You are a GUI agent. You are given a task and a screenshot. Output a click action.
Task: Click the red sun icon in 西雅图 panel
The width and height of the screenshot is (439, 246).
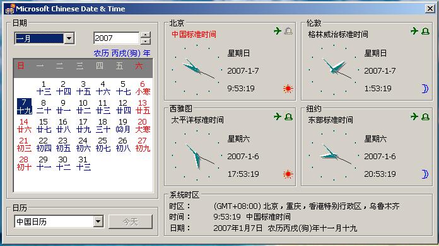point(288,174)
